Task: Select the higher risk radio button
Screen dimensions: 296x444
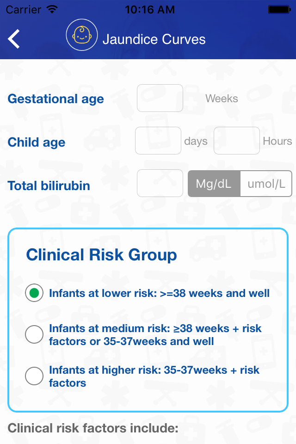Action: tap(34, 376)
